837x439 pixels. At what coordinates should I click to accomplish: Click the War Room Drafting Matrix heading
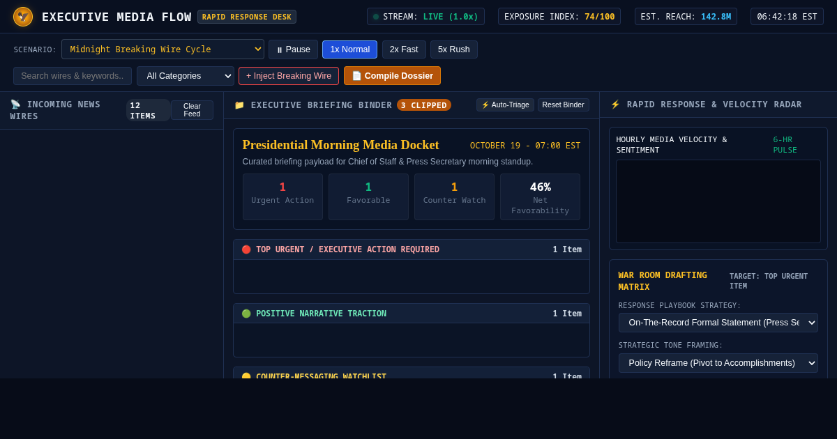click(x=663, y=281)
